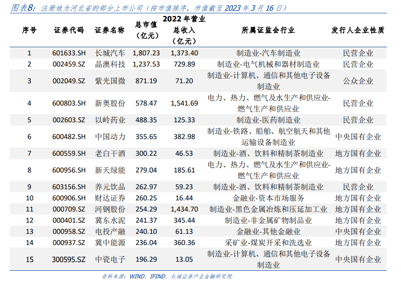This screenshot has height=281, width=401.
Task: Click market value 871.19
Action: pyautogui.click(x=146, y=81)
